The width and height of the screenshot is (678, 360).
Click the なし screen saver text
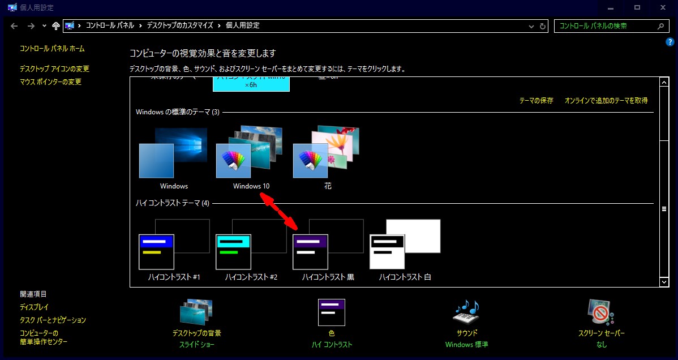pyautogui.click(x=602, y=345)
